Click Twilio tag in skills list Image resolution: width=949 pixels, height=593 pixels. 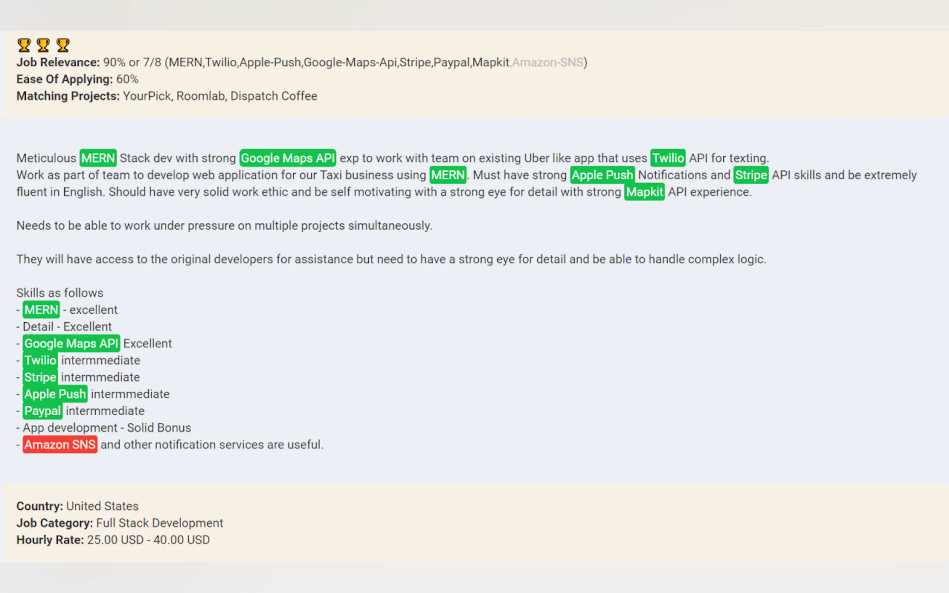pos(40,360)
